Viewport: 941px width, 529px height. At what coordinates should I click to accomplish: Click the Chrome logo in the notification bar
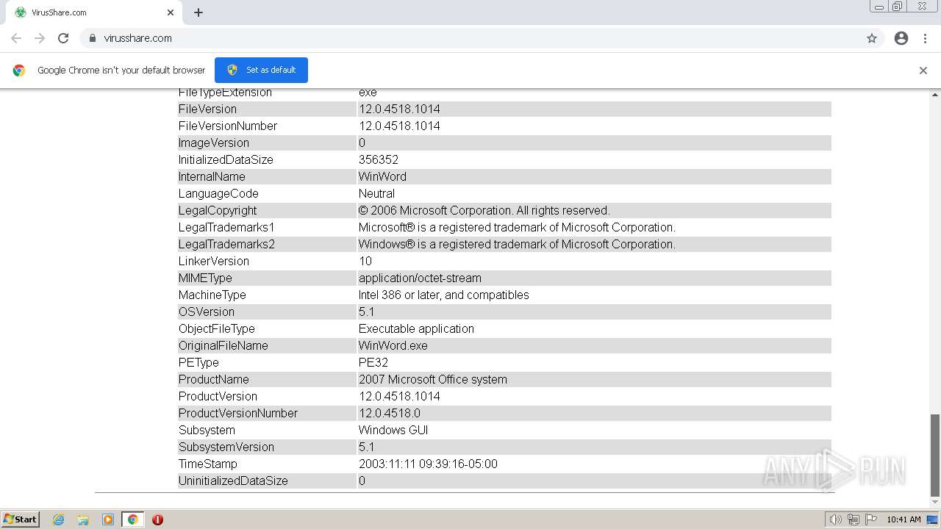(x=19, y=71)
